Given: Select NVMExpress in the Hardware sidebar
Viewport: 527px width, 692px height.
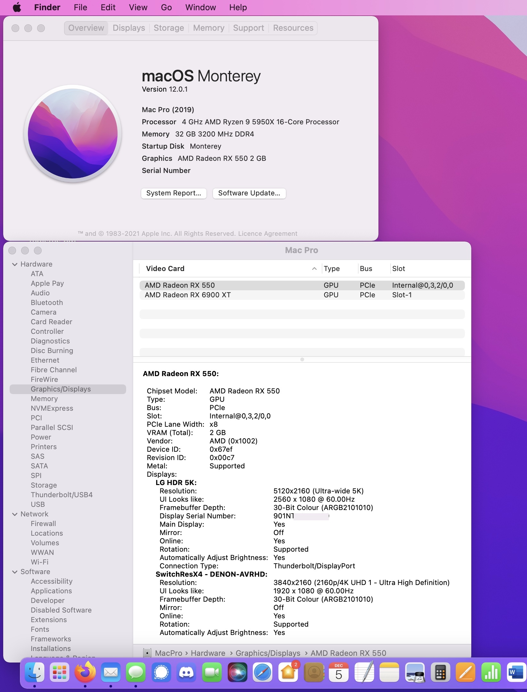Looking at the screenshot, I should pyautogui.click(x=52, y=408).
